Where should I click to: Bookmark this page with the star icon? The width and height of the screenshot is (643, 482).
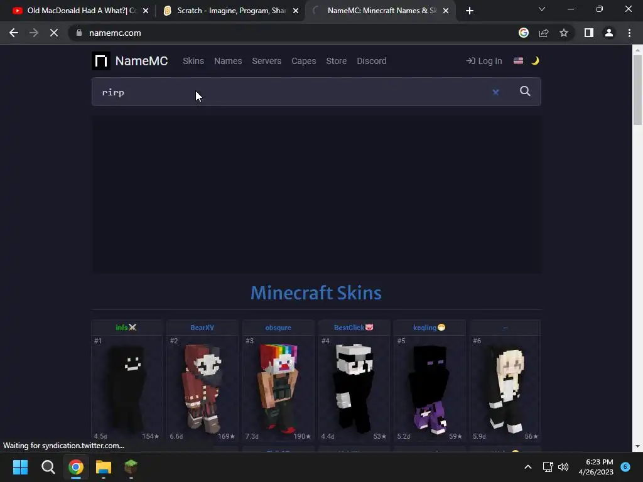[564, 33]
